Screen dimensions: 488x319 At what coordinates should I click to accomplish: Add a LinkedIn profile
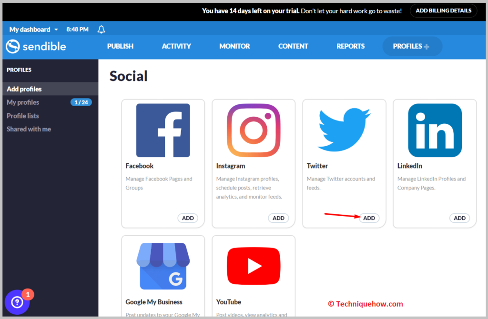[x=459, y=218]
